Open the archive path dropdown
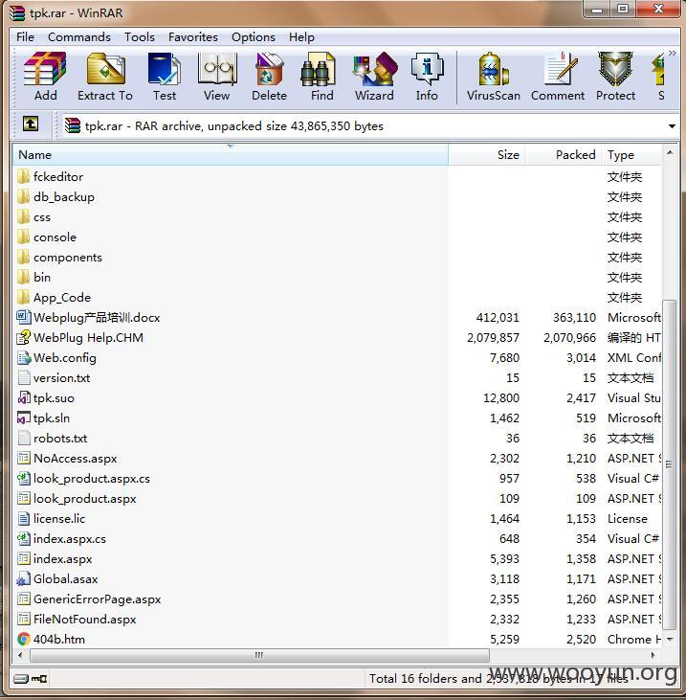This screenshot has width=686, height=700. click(672, 126)
